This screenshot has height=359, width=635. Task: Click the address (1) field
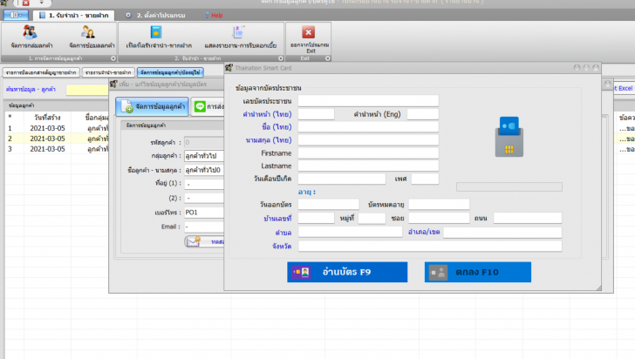coord(204,184)
